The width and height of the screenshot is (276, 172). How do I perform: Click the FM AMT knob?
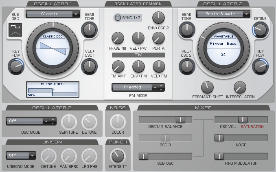coord(118,66)
